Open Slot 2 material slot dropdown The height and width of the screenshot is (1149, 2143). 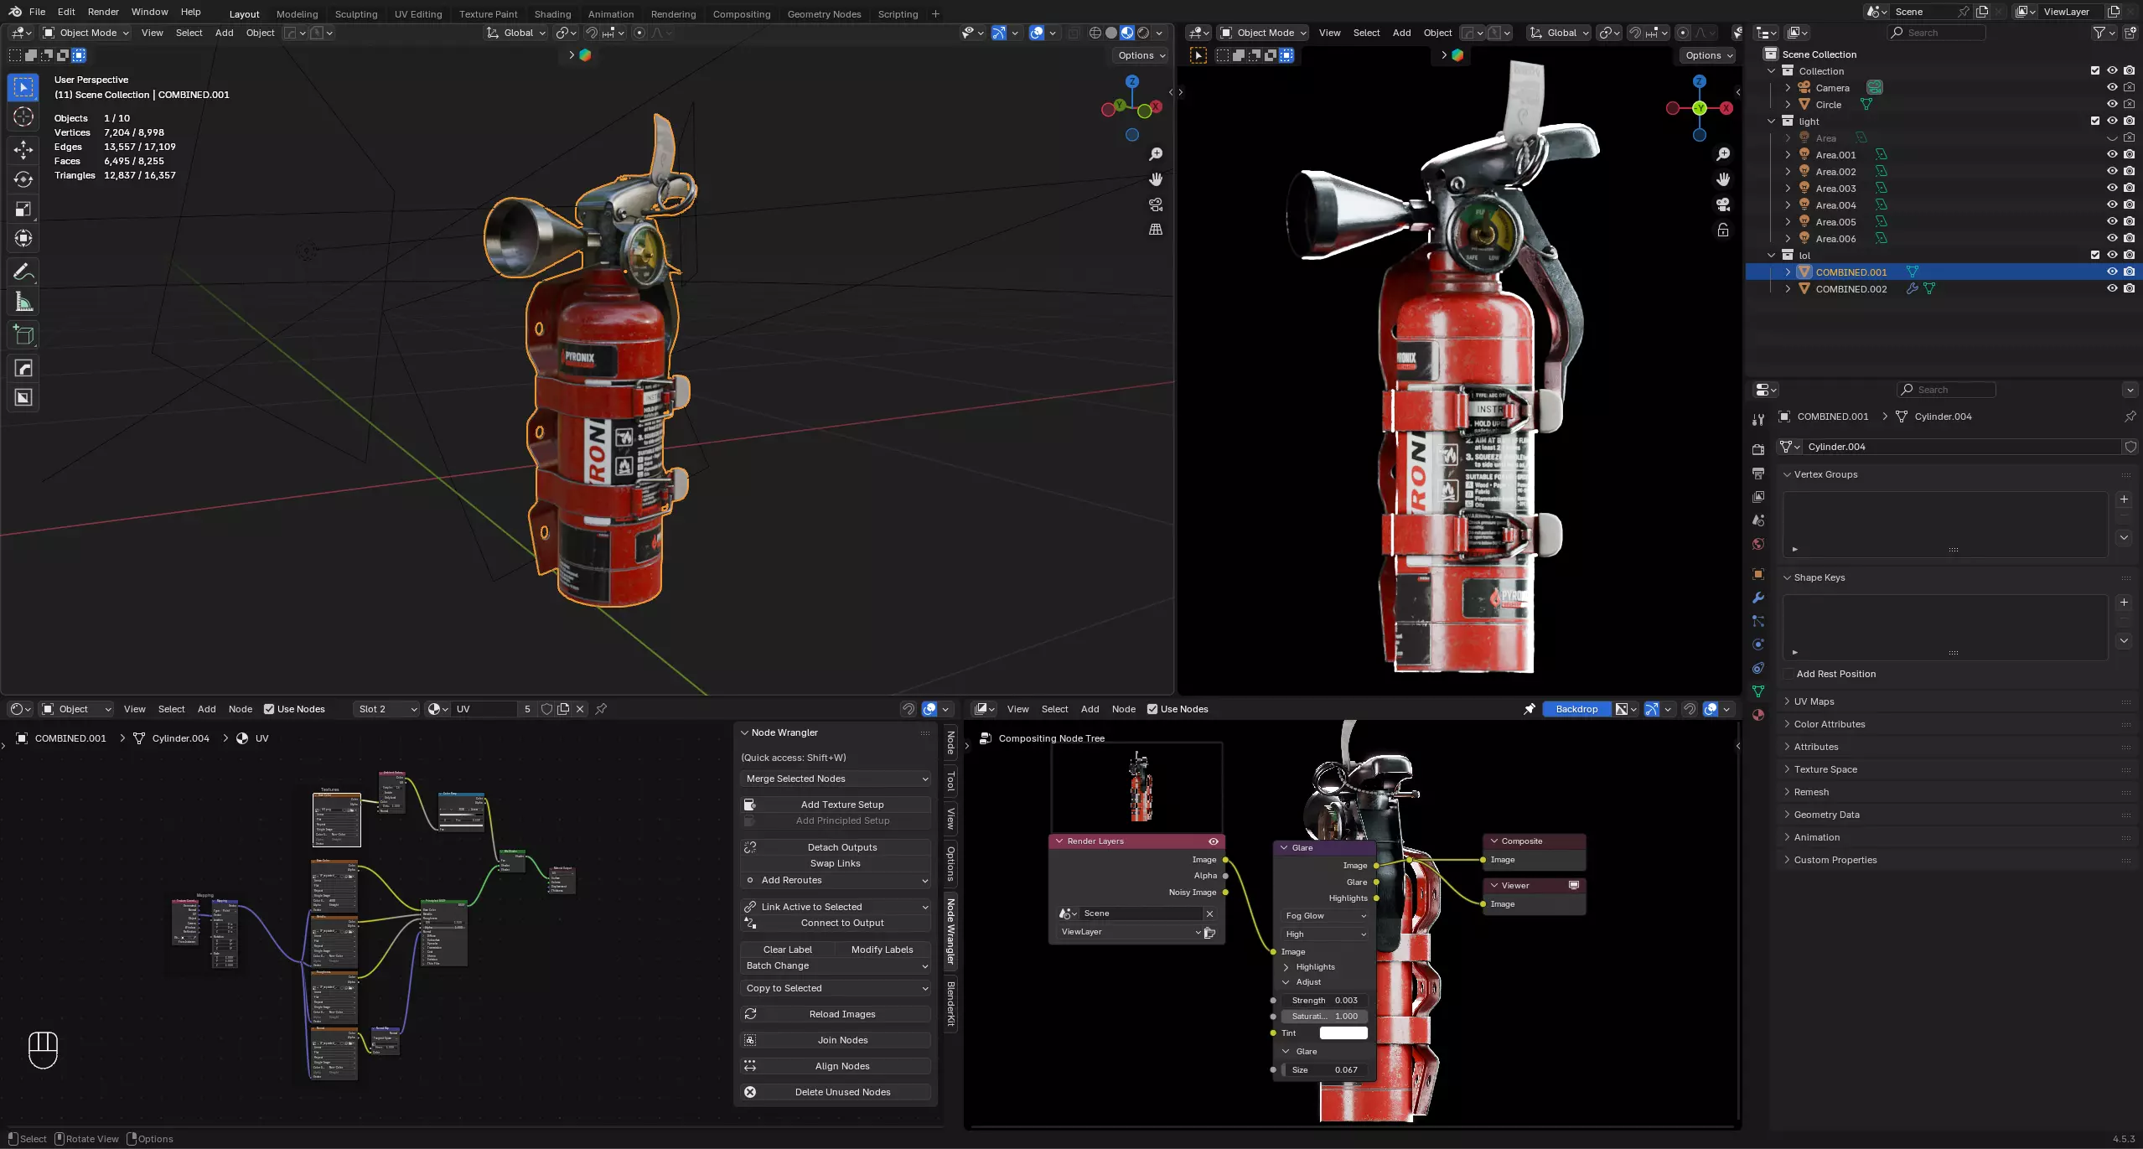(386, 709)
